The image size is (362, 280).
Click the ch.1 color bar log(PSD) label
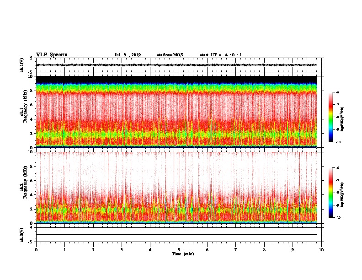click(x=342, y=119)
